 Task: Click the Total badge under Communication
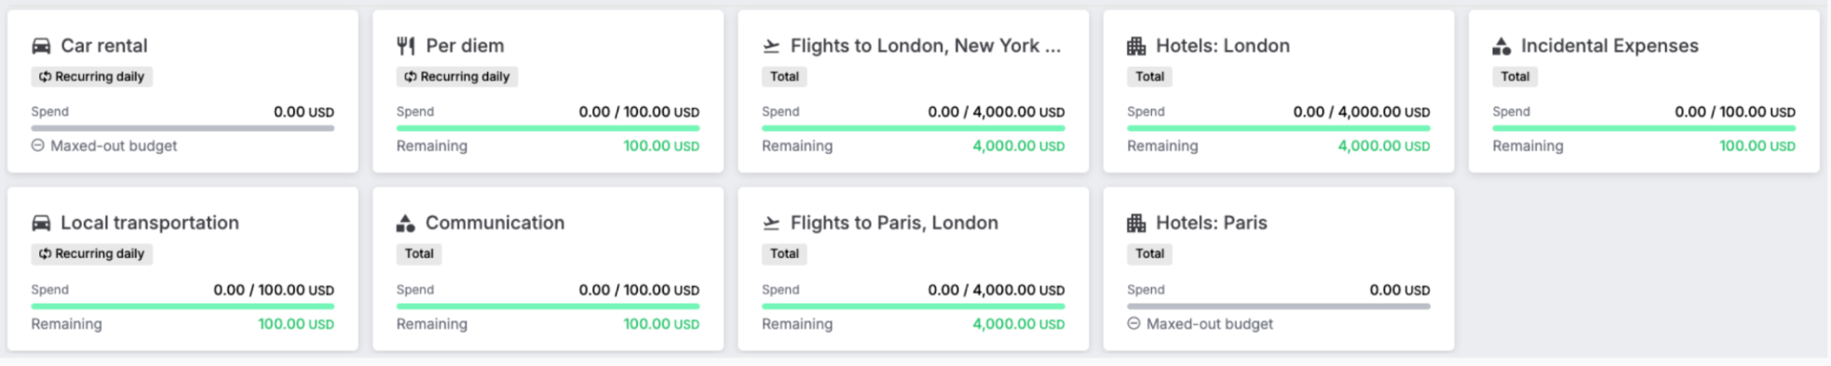click(x=419, y=254)
